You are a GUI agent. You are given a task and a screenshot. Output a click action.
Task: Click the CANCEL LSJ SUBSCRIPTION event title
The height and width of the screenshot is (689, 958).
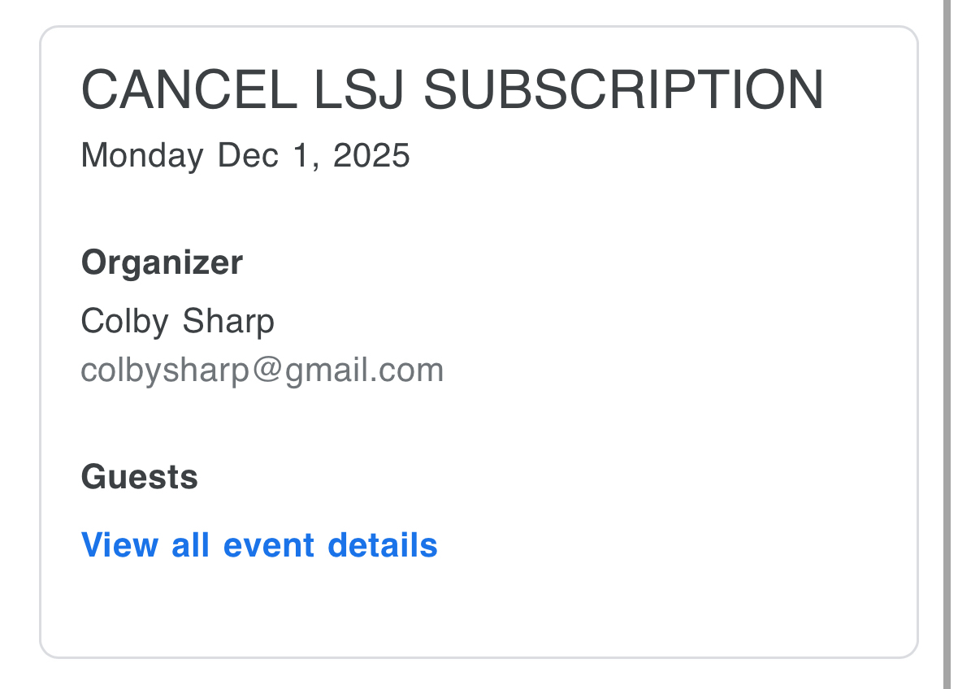tap(453, 89)
